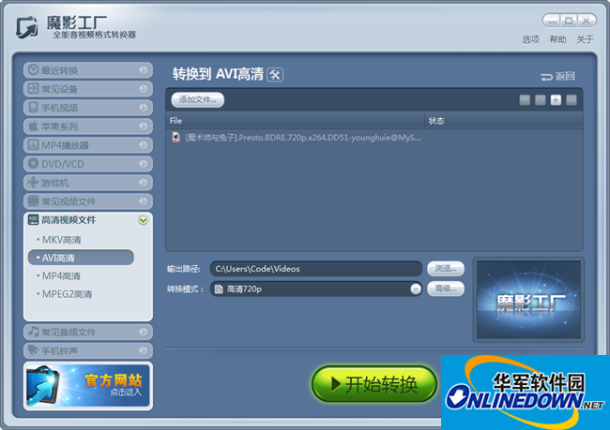610x430 pixels.
Task: Move selected file down in list
Action: tap(540, 100)
